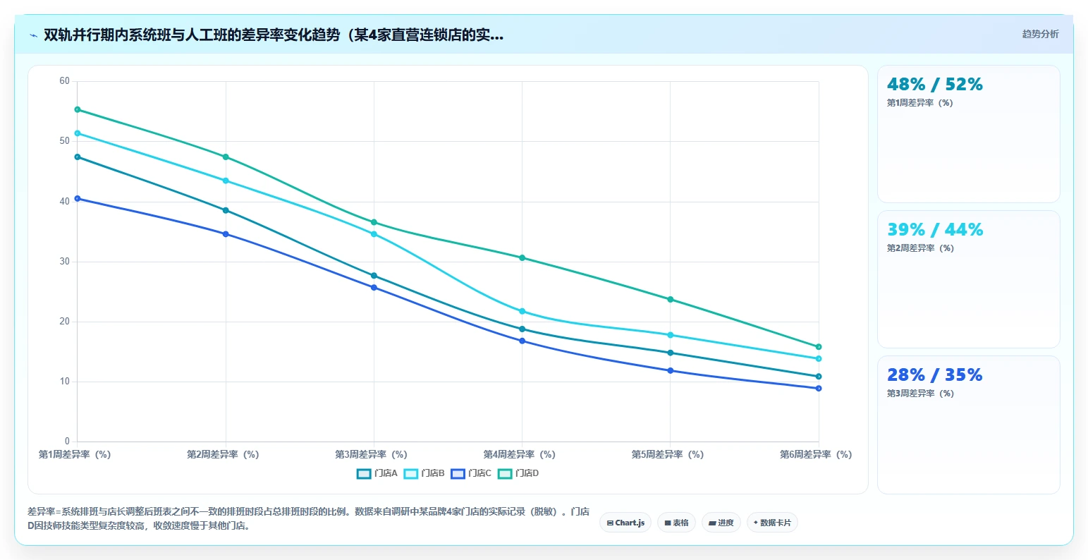Viewport: 1088px width, 560px height.
Task: Click the x-axis label 第1周差异率（%）
Action: point(75,455)
